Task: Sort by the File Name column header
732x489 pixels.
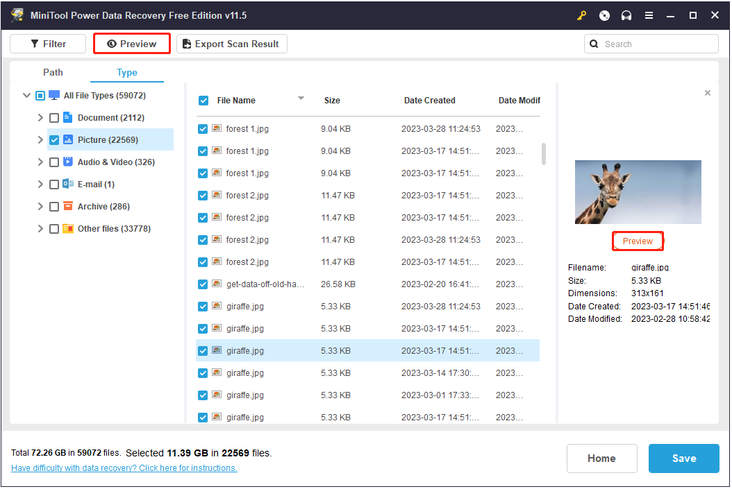Action: (236, 100)
